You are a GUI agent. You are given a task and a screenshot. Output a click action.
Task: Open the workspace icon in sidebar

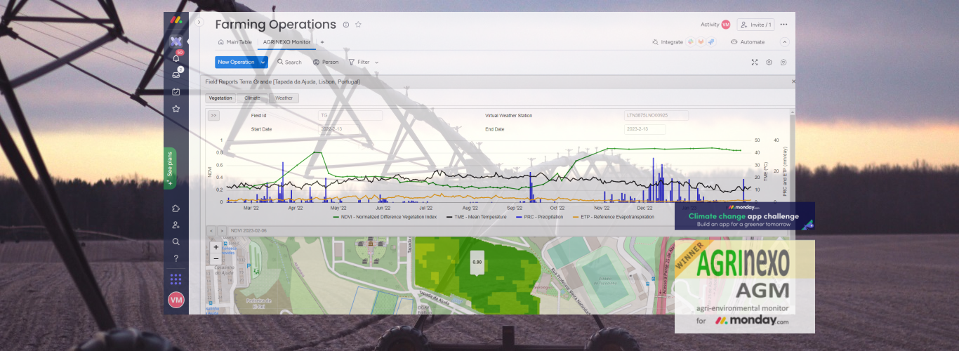point(176,41)
